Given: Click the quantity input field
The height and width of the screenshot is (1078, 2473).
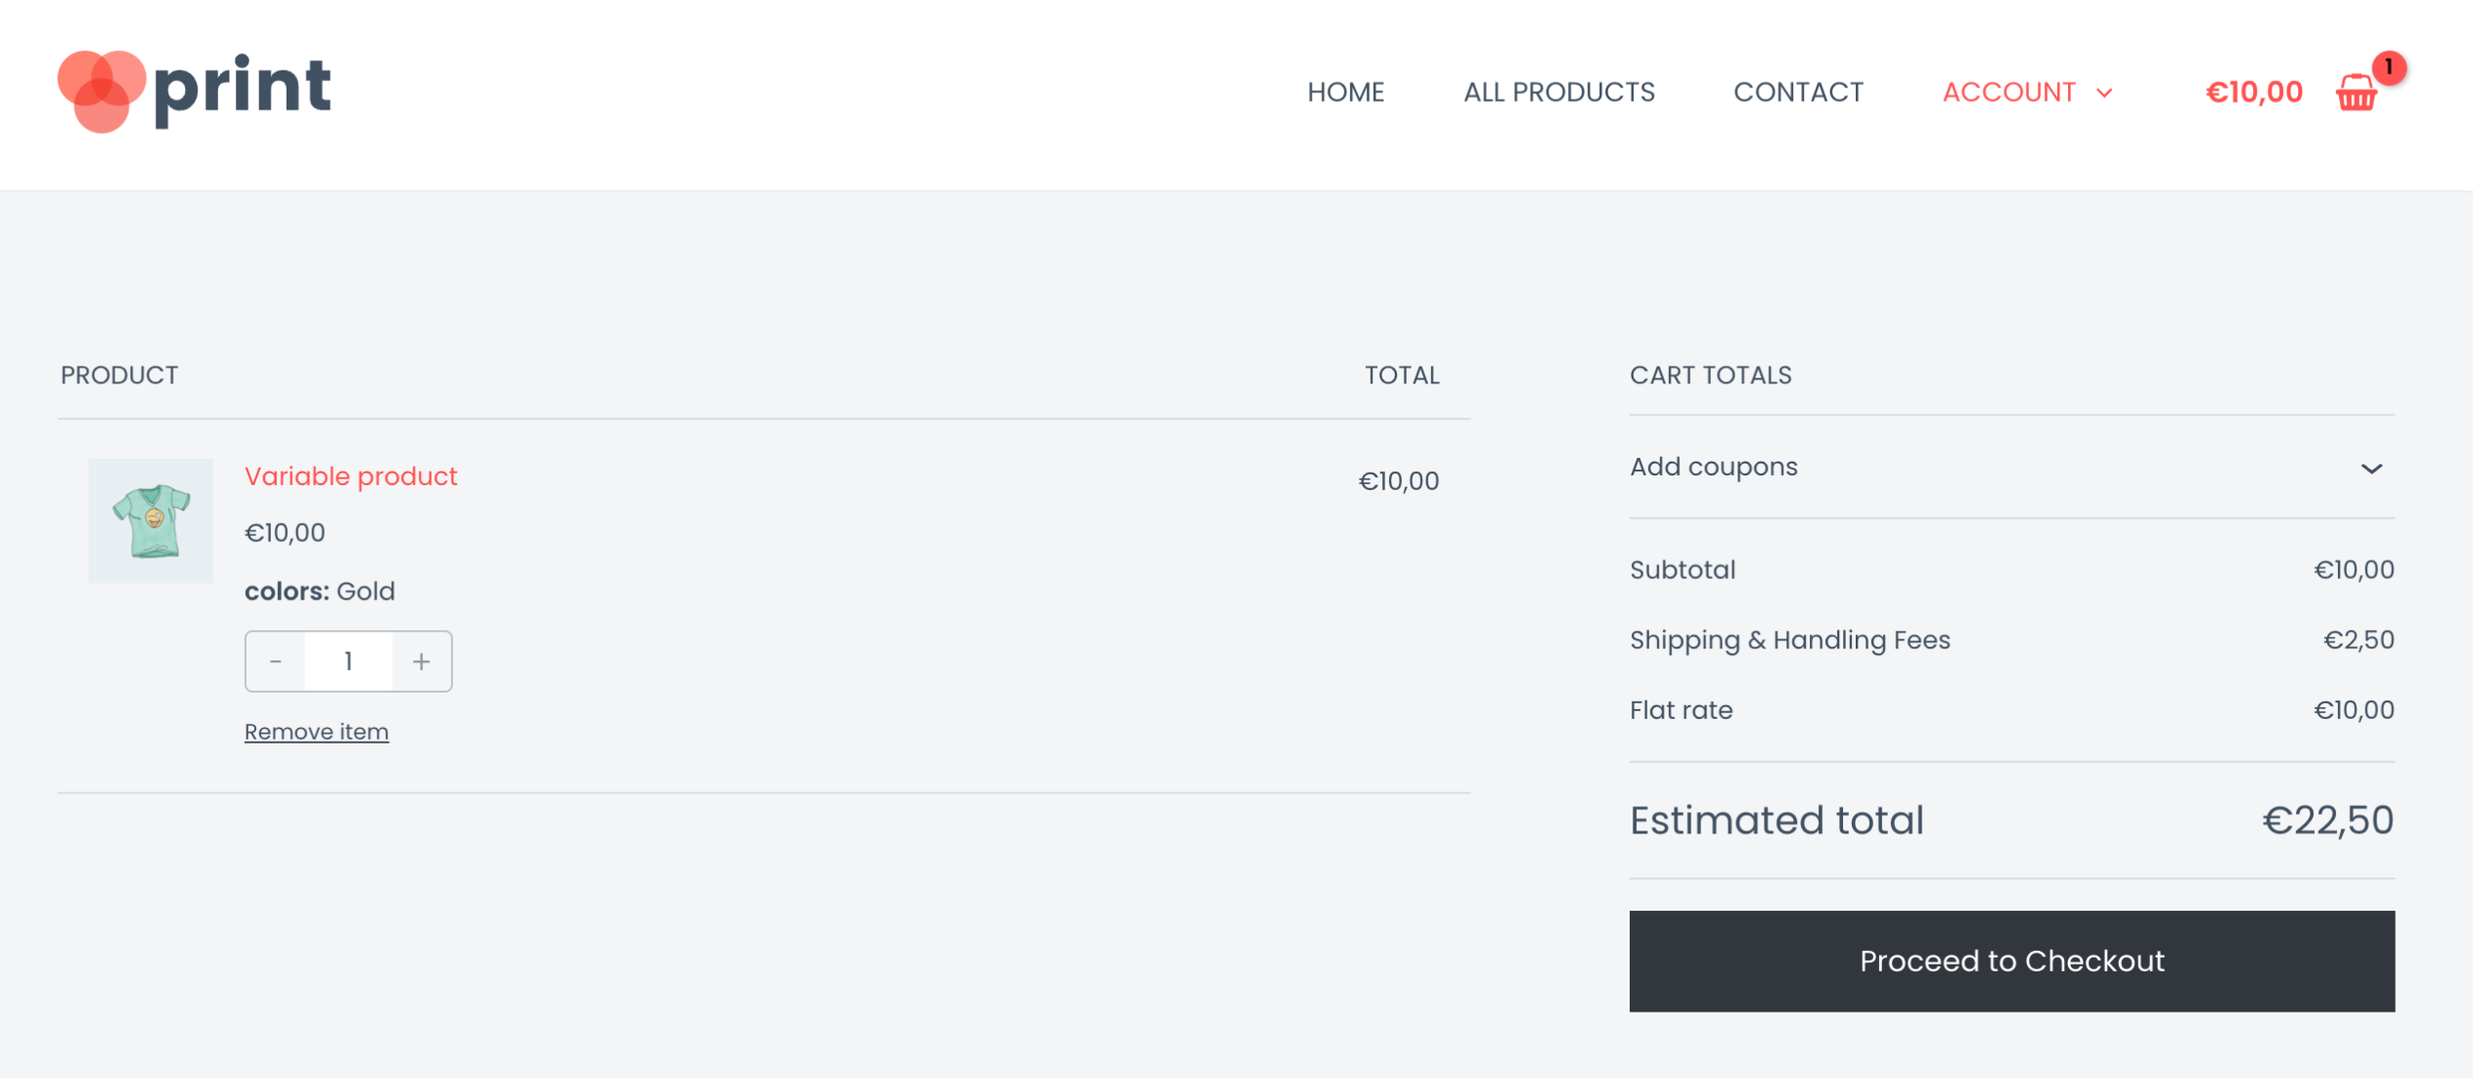Looking at the screenshot, I should point(348,661).
